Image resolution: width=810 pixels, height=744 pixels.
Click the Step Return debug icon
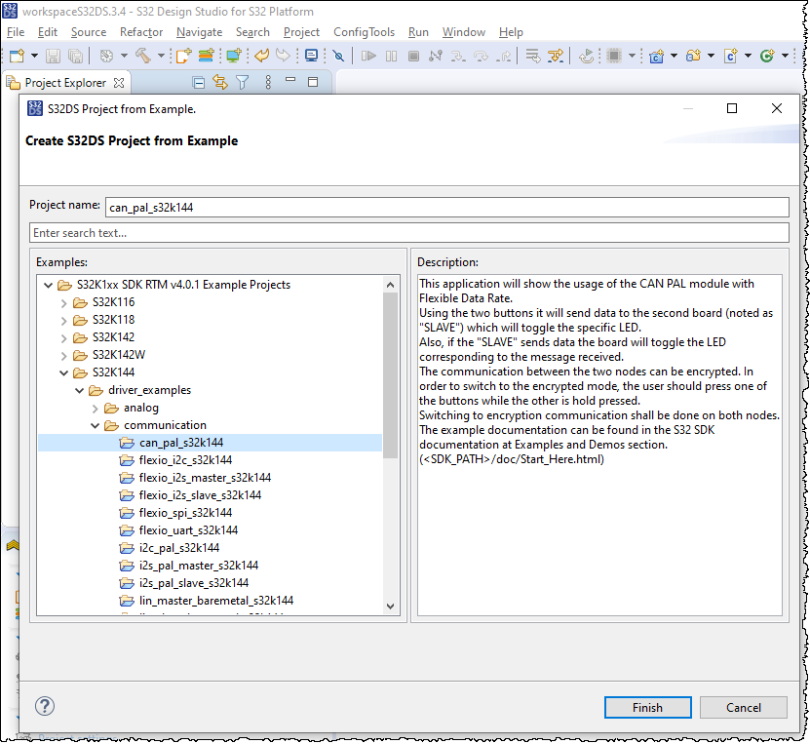point(504,56)
